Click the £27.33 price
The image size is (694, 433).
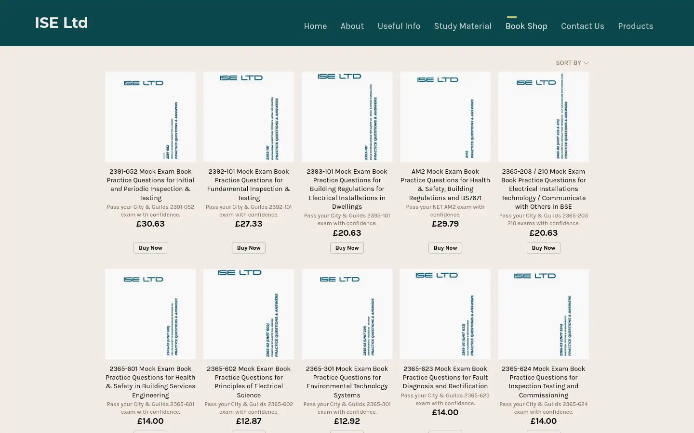[x=249, y=224]
